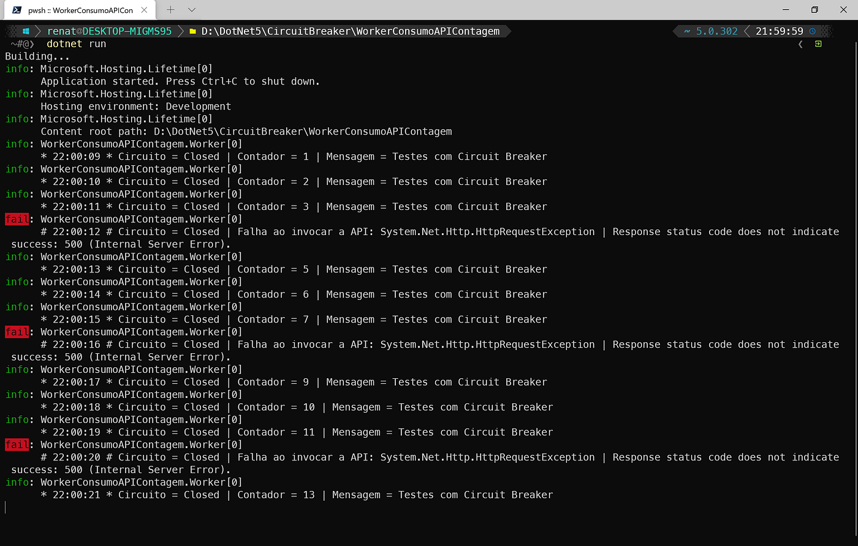Click the clock icon beside 21:59:59
Image resolution: width=858 pixels, height=546 pixels.
(811, 31)
